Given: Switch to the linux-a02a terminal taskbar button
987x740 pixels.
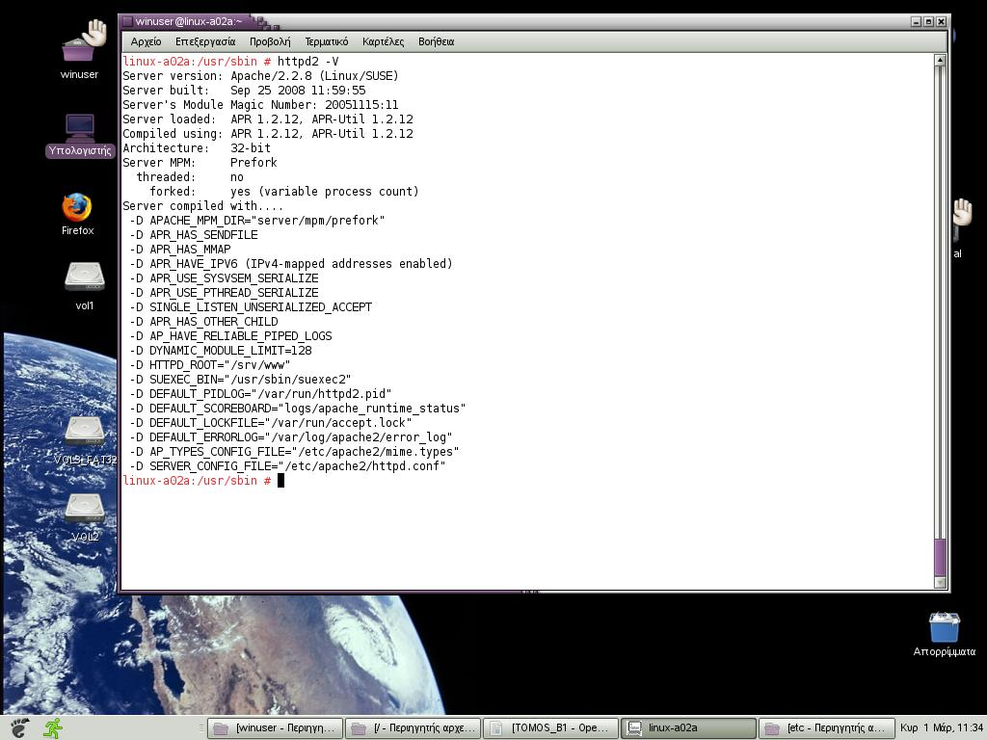Looking at the screenshot, I should [x=688, y=728].
